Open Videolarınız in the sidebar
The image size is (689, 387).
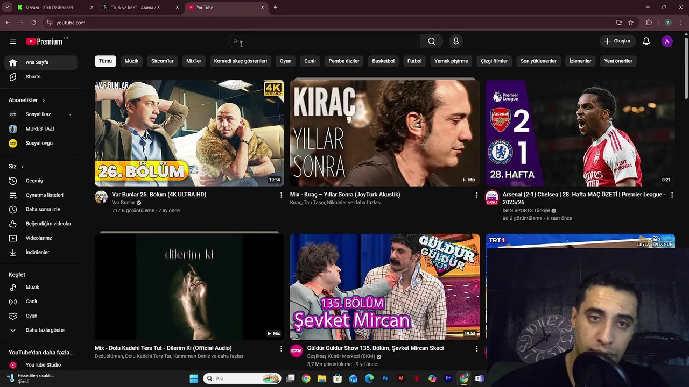click(x=41, y=238)
